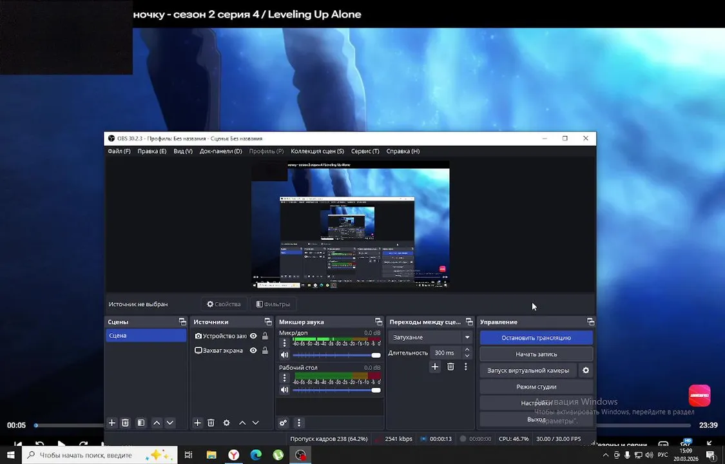The height and width of the screenshot is (464, 725).
Task: Open Микр/доп channel options dots
Action: 284,343
